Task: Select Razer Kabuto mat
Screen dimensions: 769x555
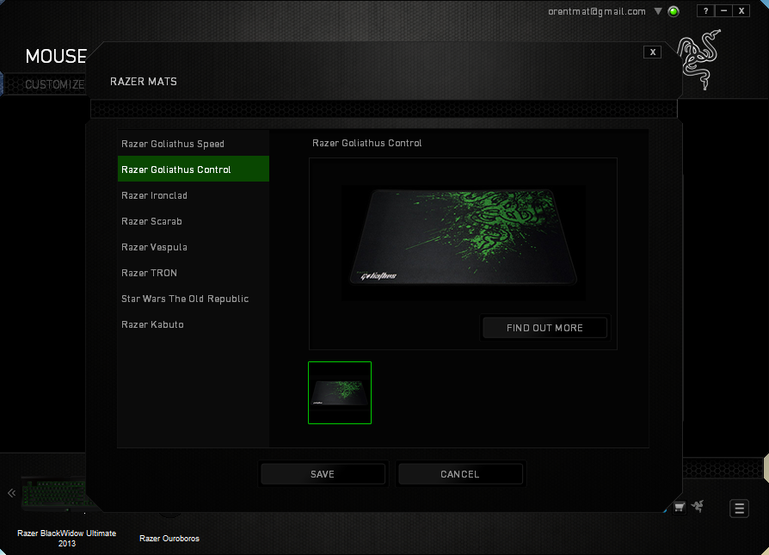Action: click(x=194, y=324)
